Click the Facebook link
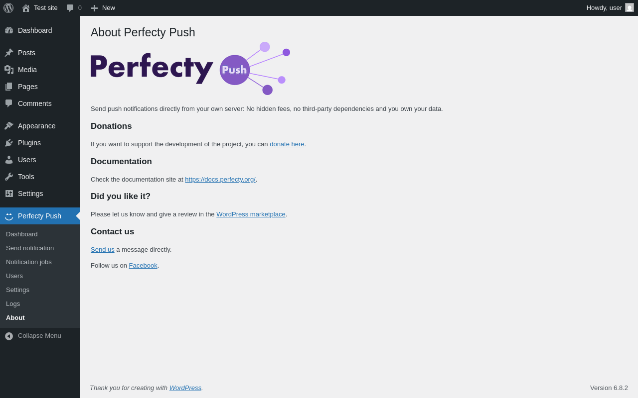 [143, 266]
